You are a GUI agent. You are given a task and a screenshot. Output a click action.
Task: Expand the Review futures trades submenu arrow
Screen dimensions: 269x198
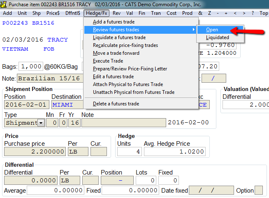click(193, 30)
